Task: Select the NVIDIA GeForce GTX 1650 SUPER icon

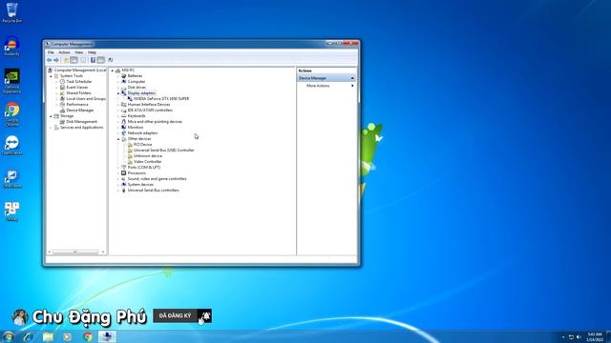Action: click(x=130, y=99)
